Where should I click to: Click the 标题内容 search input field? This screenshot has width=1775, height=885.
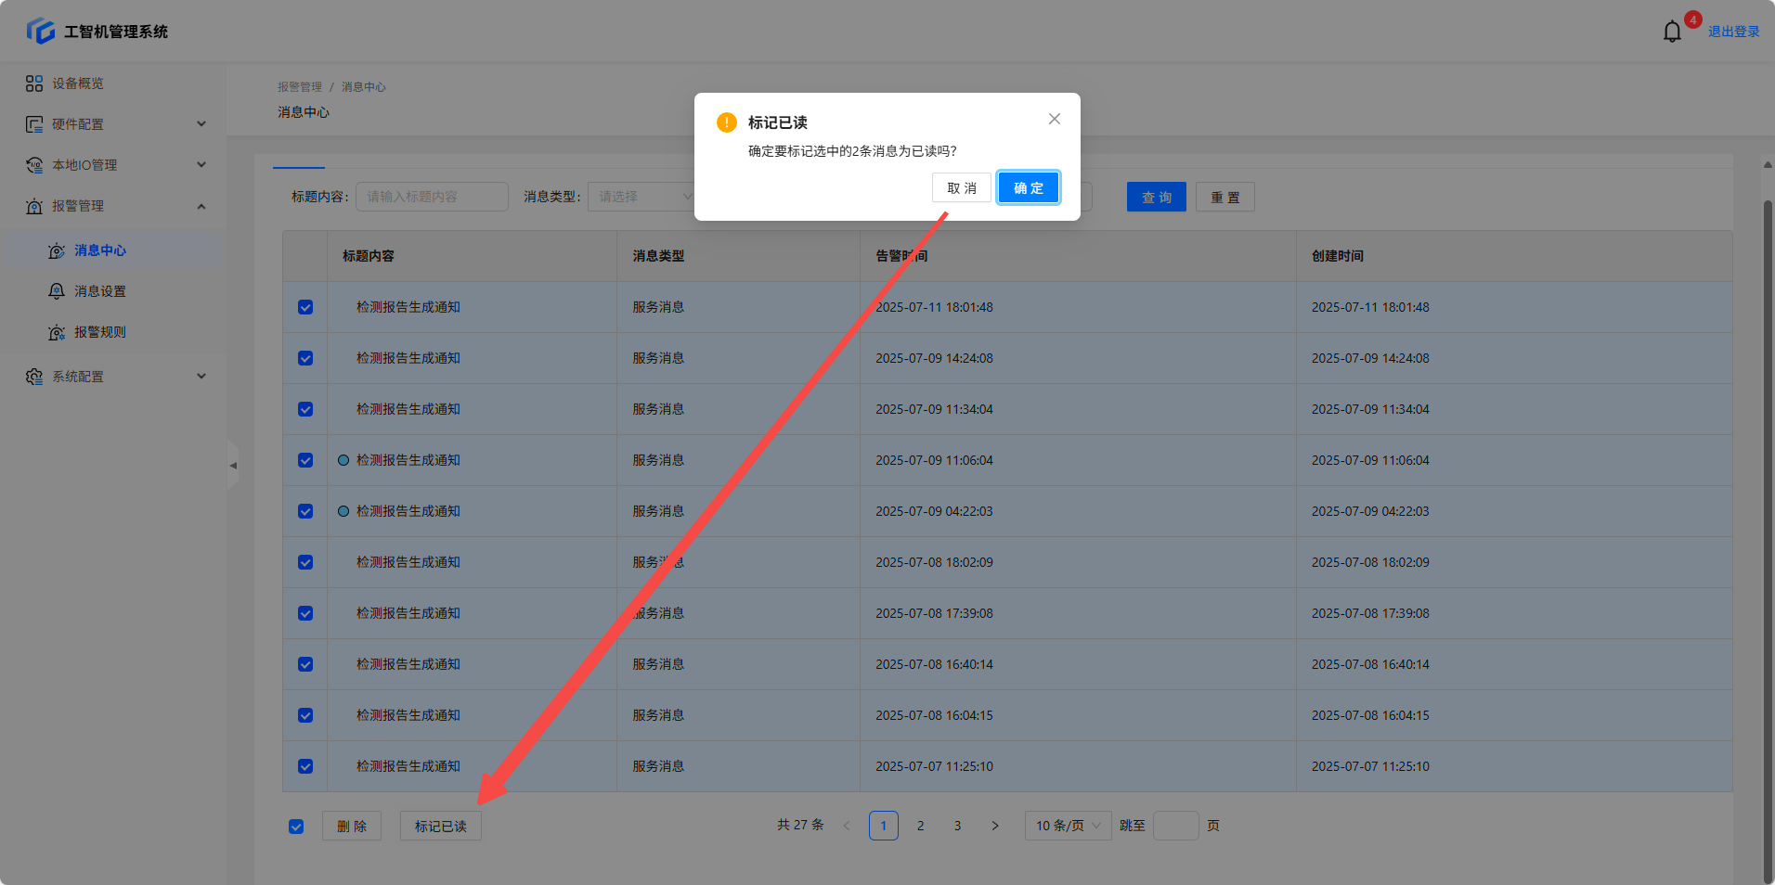pyautogui.click(x=432, y=197)
